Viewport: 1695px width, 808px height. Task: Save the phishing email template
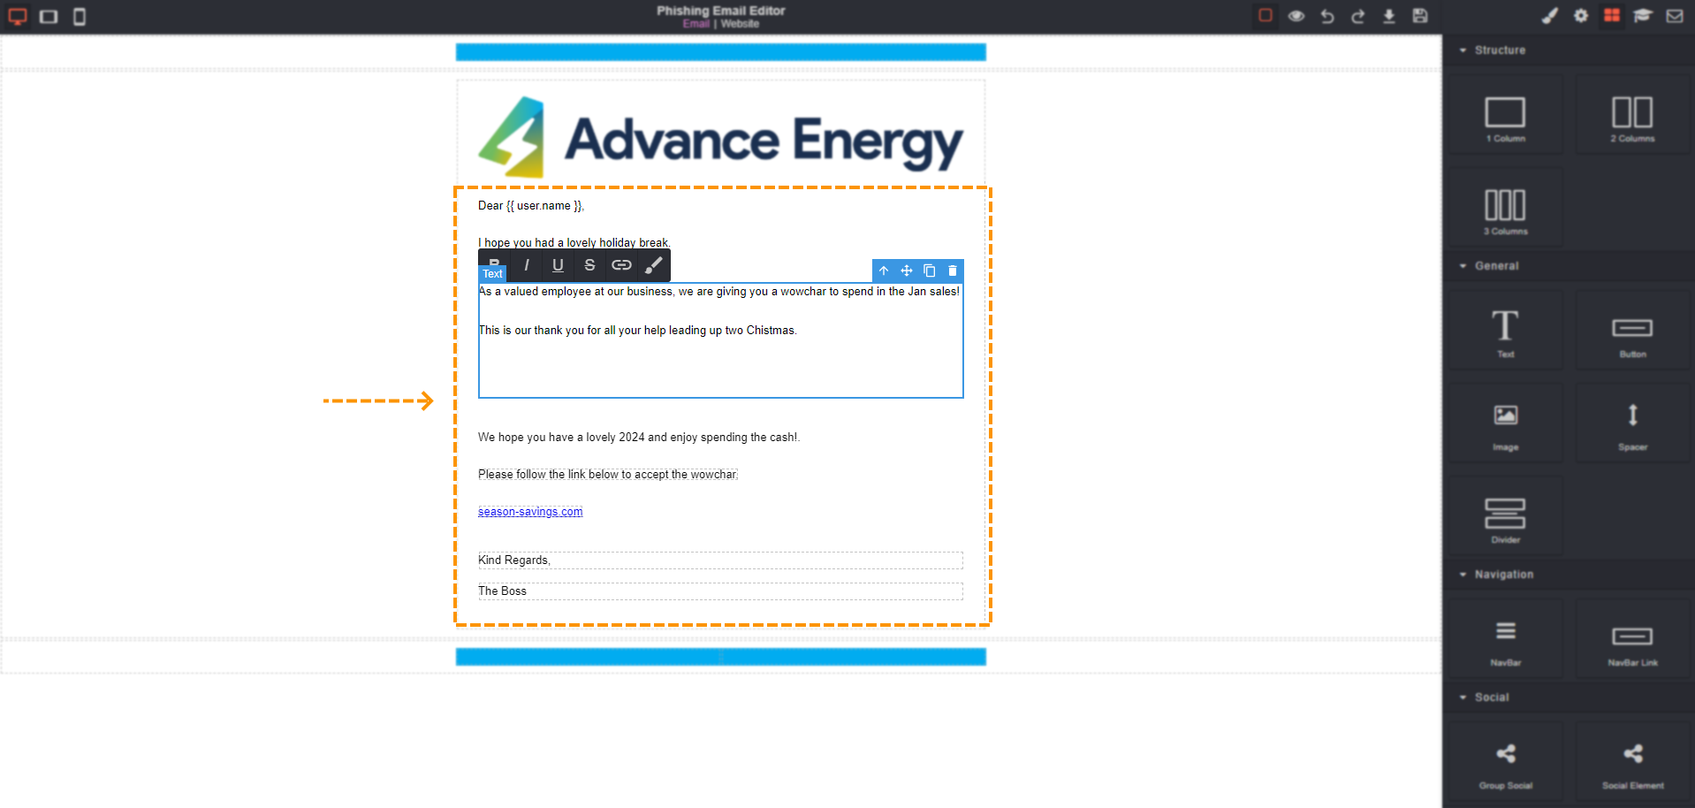1419,16
